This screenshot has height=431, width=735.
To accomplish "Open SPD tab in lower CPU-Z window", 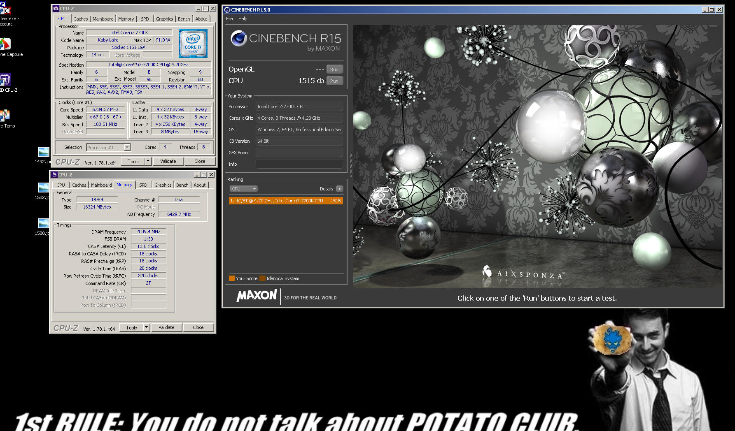I will tap(143, 185).
